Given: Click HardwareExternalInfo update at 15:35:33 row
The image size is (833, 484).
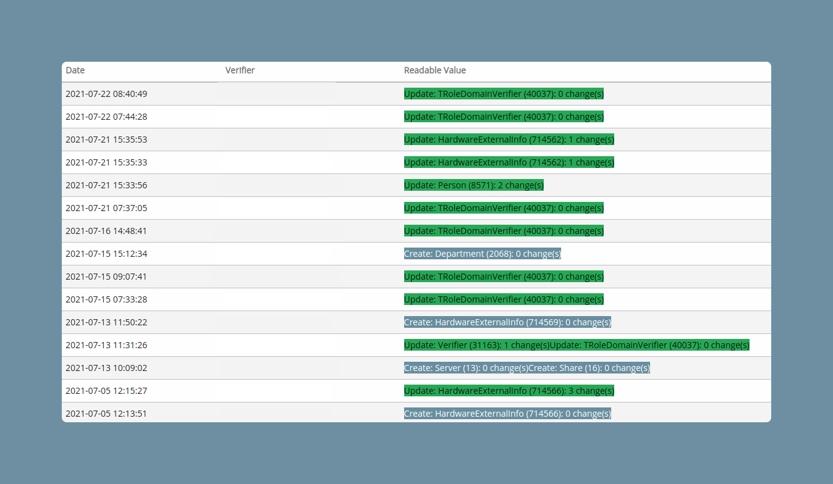Looking at the screenshot, I should [x=509, y=162].
